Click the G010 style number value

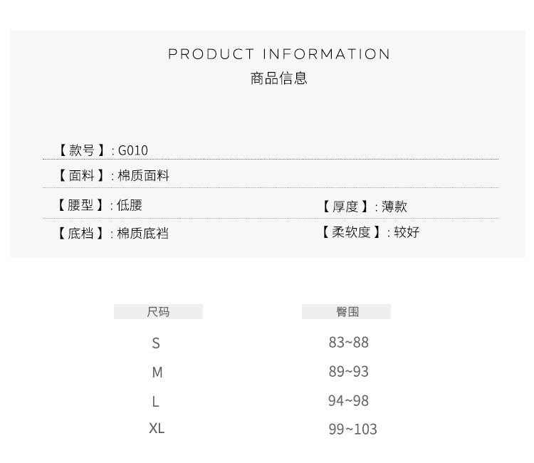[x=133, y=150]
